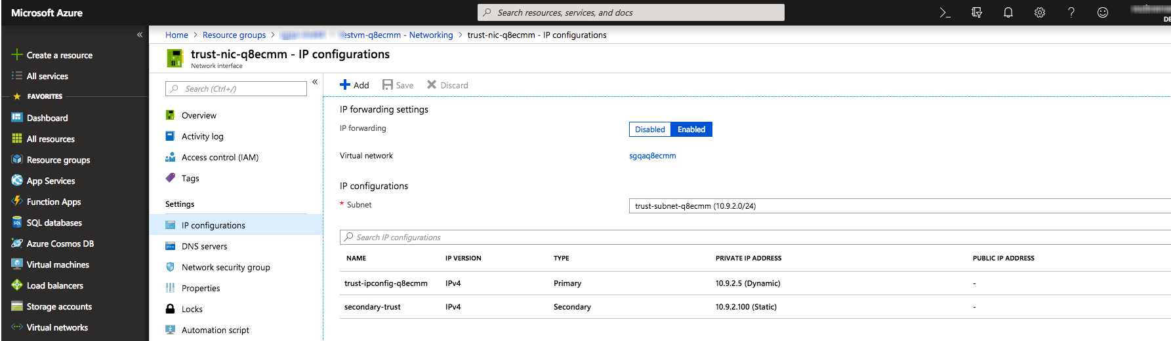Viewport: 1171px width, 341px height.
Task: Click the Add plus icon
Action: 345,85
